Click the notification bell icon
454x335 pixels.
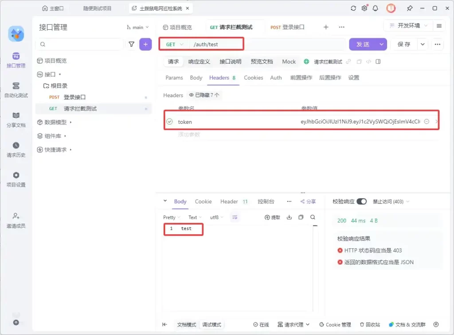376,8
